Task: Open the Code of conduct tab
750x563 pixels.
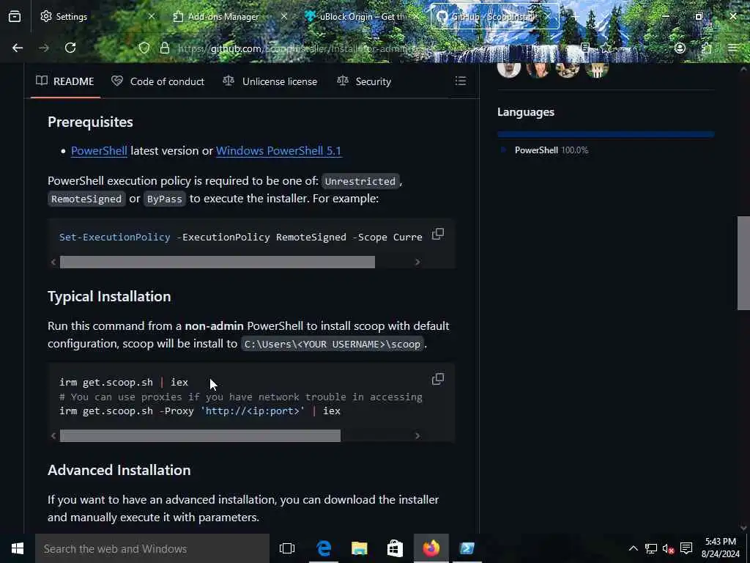Action: pos(157,81)
